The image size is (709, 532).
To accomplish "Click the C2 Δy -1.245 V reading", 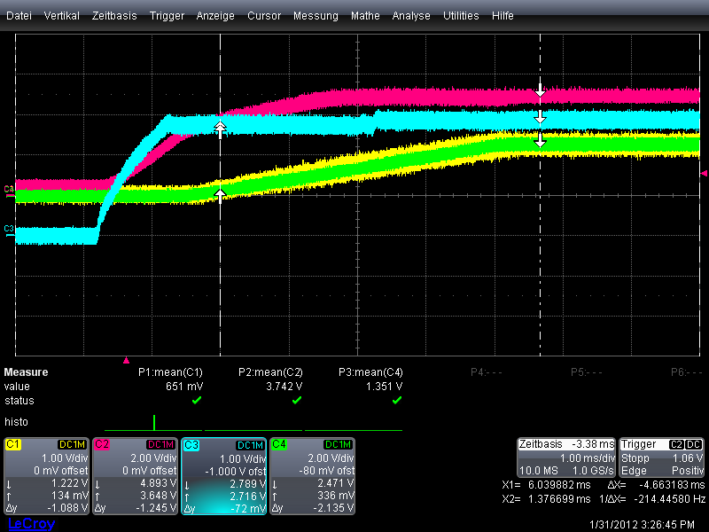I will coord(156,508).
